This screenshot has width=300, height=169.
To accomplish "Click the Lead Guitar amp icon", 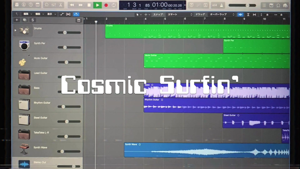I will click(x=24, y=75).
